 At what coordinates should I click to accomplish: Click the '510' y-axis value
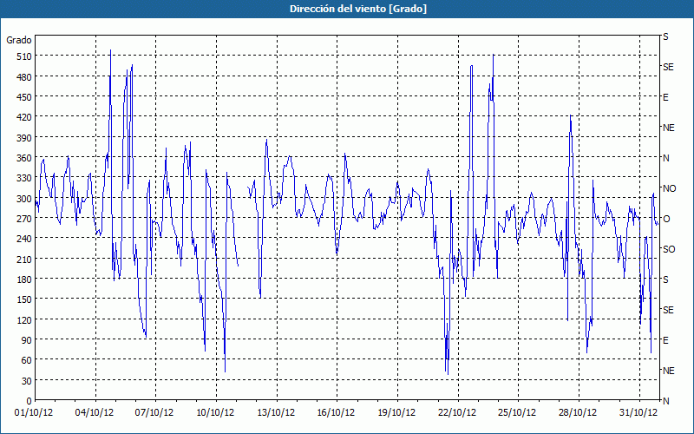click(x=24, y=56)
